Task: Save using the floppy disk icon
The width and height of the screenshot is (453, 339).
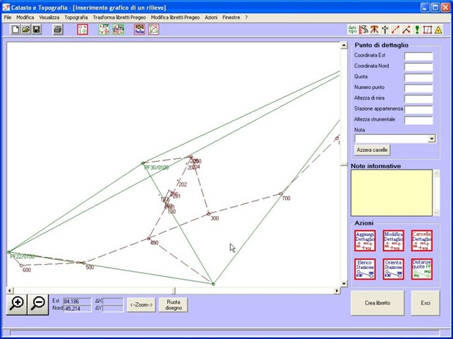Action: (x=36, y=30)
